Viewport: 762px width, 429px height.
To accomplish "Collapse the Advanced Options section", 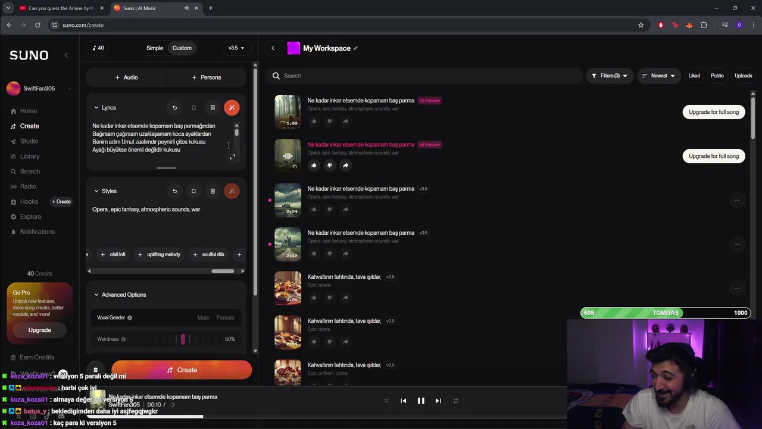I will (x=96, y=295).
